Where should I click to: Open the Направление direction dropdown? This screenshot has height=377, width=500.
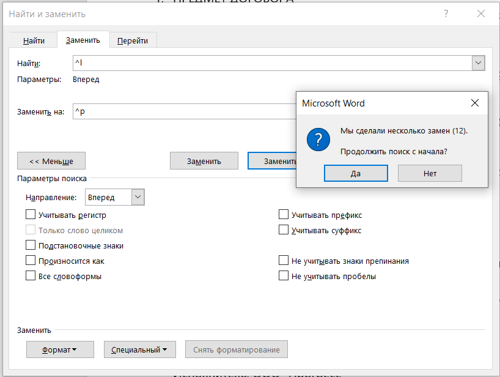[138, 197]
